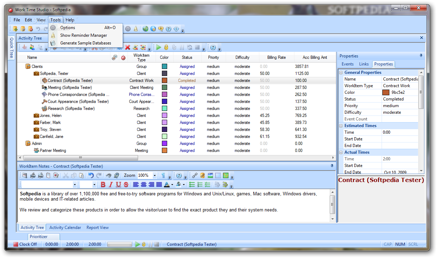The image size is (437, 258).
Task: Click the color swatch in the Clients row
Action: point(164,67)
